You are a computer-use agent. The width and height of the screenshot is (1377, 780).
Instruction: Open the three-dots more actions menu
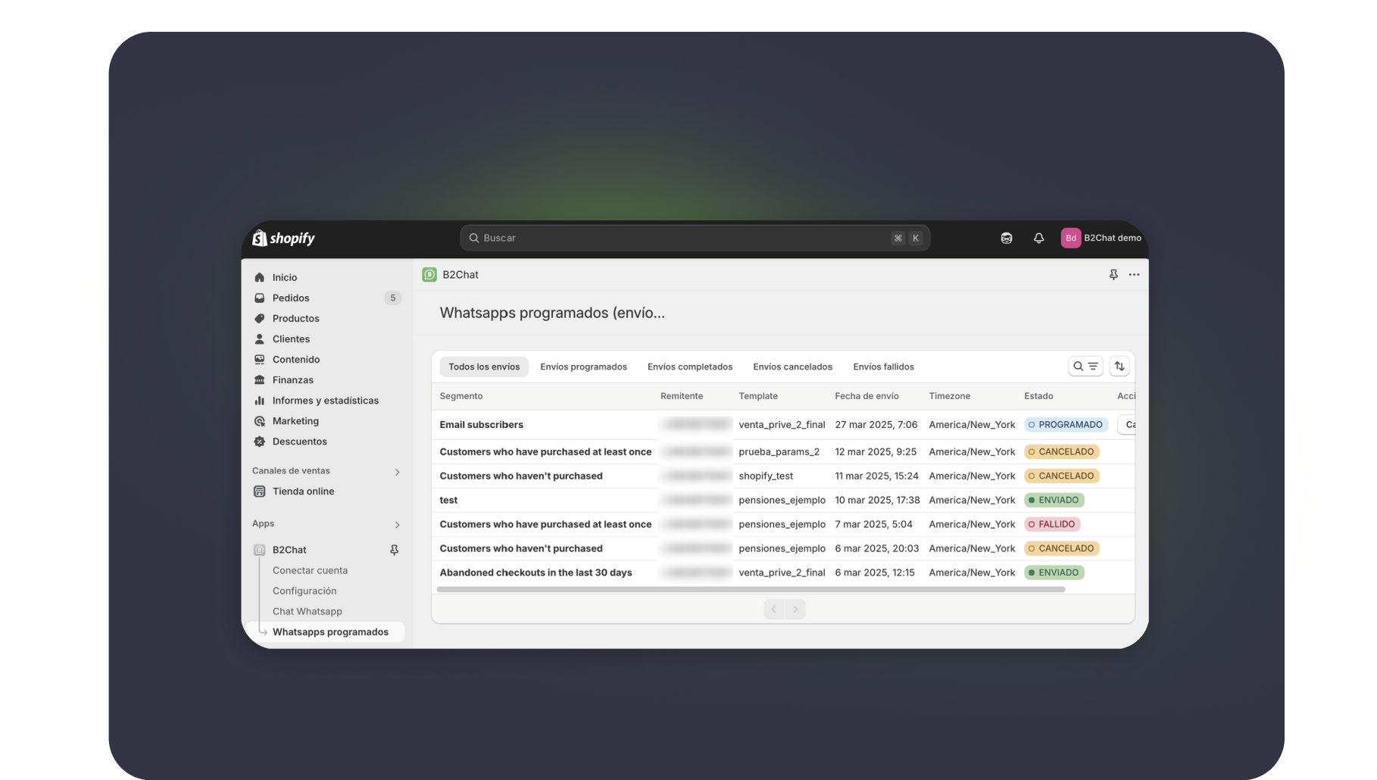coord(1134,275)
